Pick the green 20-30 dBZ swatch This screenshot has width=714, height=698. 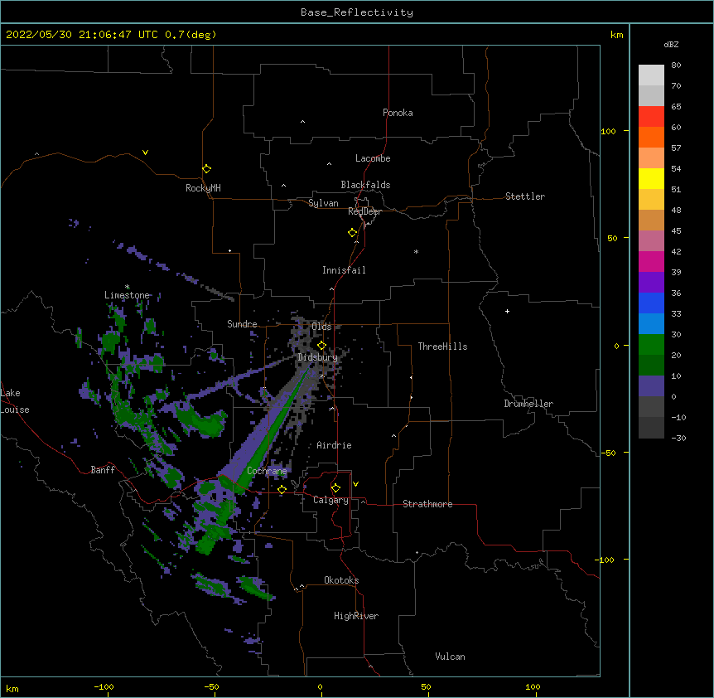coord(651,345)
